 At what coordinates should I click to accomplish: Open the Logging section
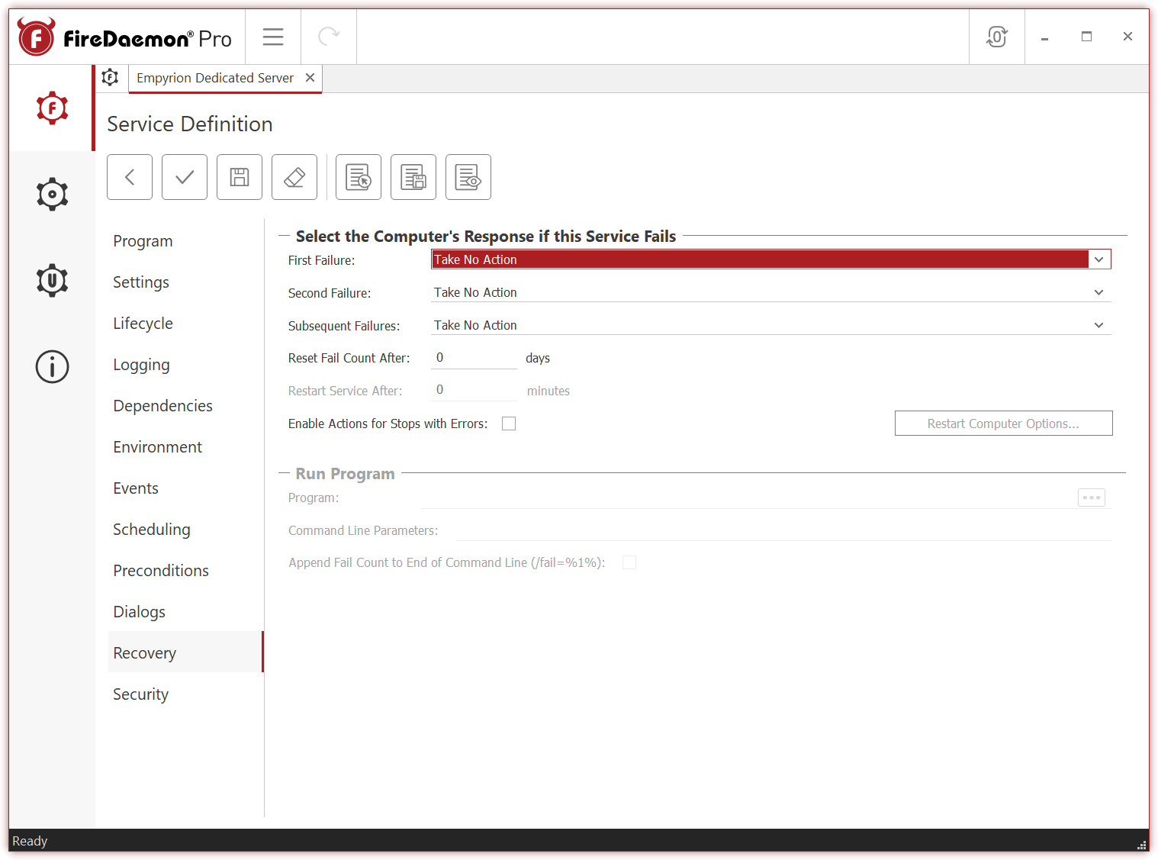[185, 365]
